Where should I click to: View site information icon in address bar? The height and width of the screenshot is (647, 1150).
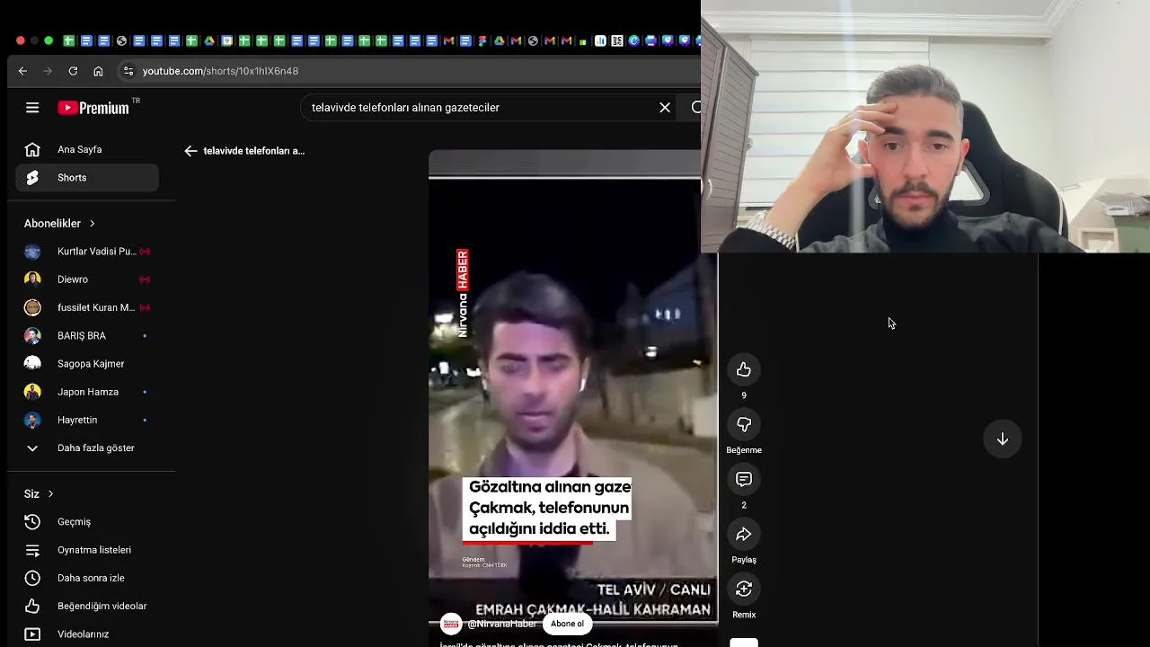[x=128, y=71]
